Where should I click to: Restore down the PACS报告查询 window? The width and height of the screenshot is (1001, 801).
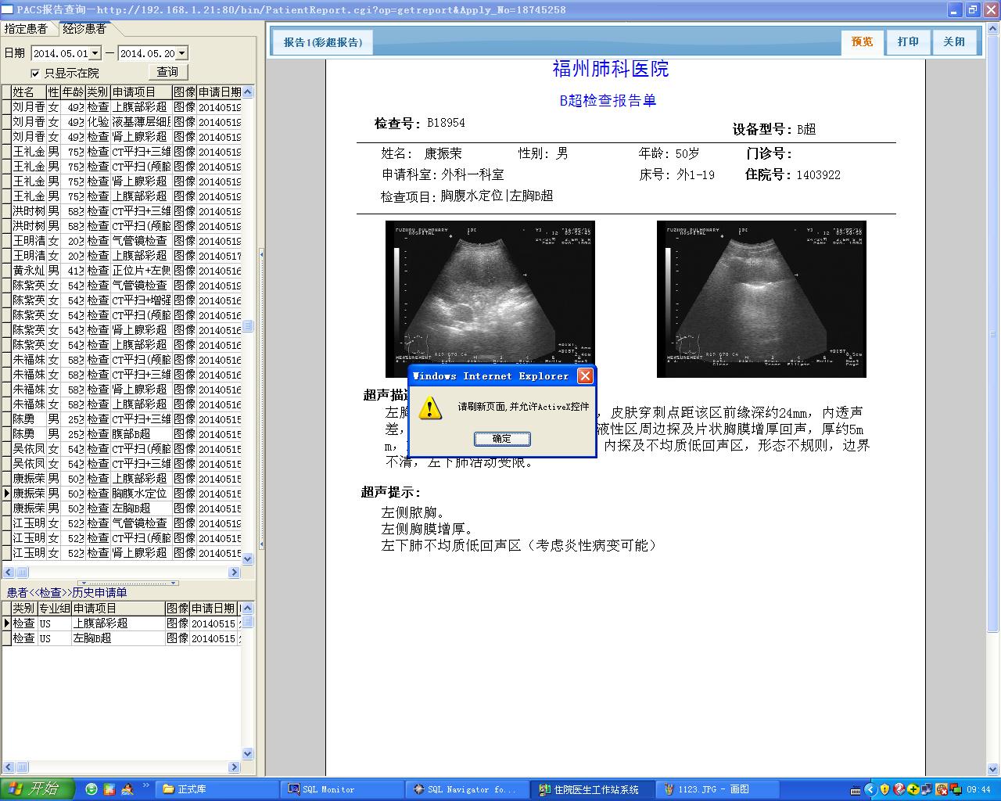973,10
